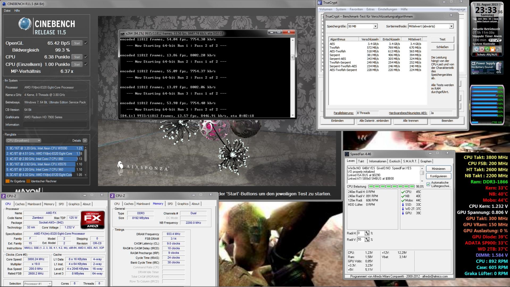The width and height of the screenshot is (510, 287).
Task: Switch to the Takt tab in SpeedFan
Action: 361,161
